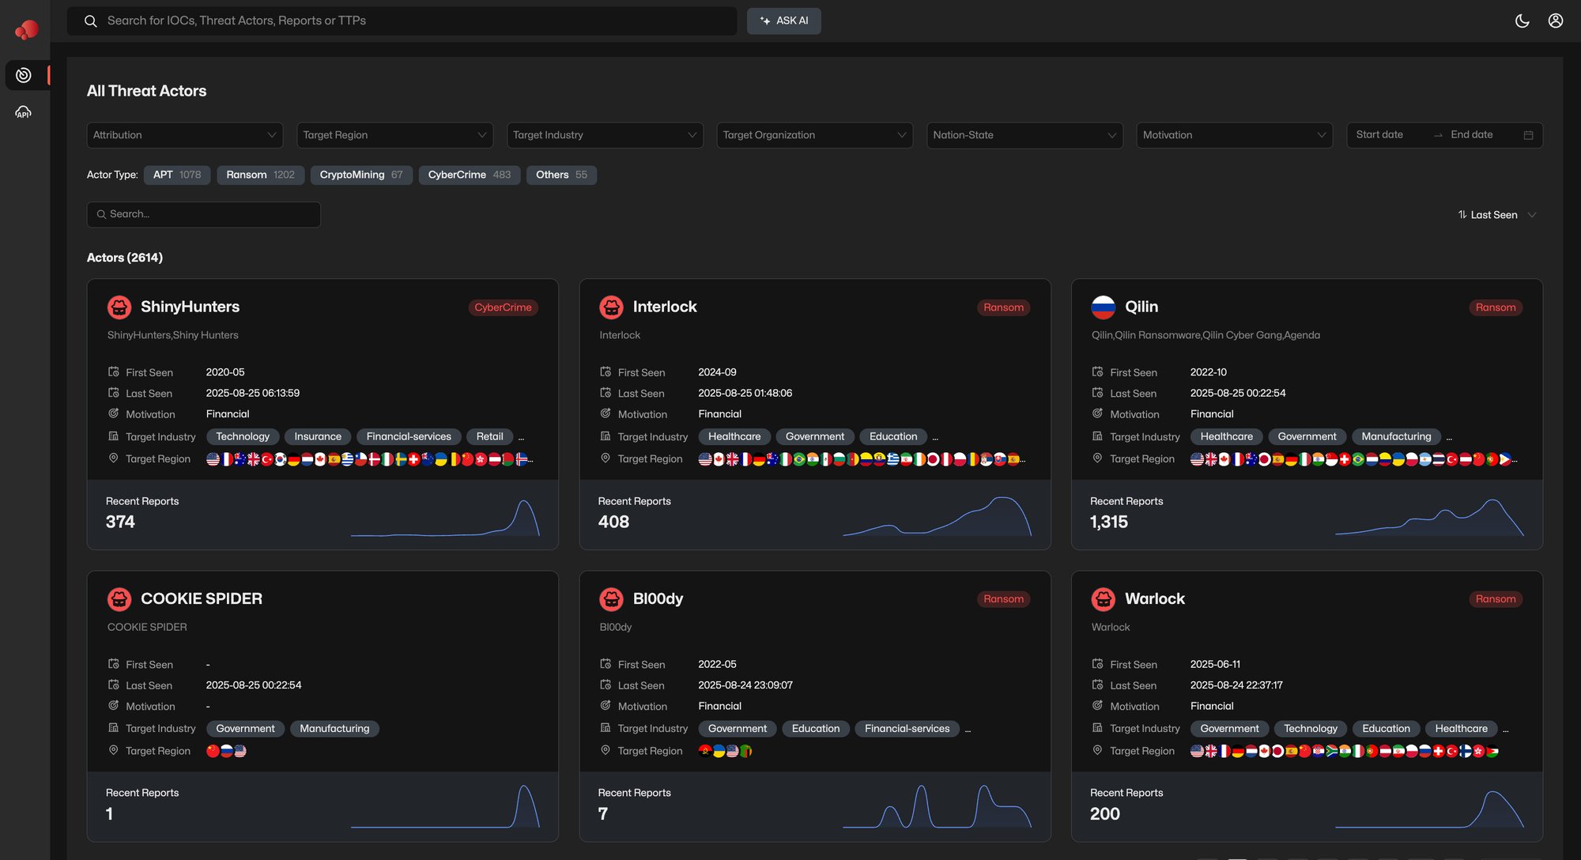The height and width of the screenshot is (860, 1581).
Task: Open the Interlock actor name
Action: (665, 307)
